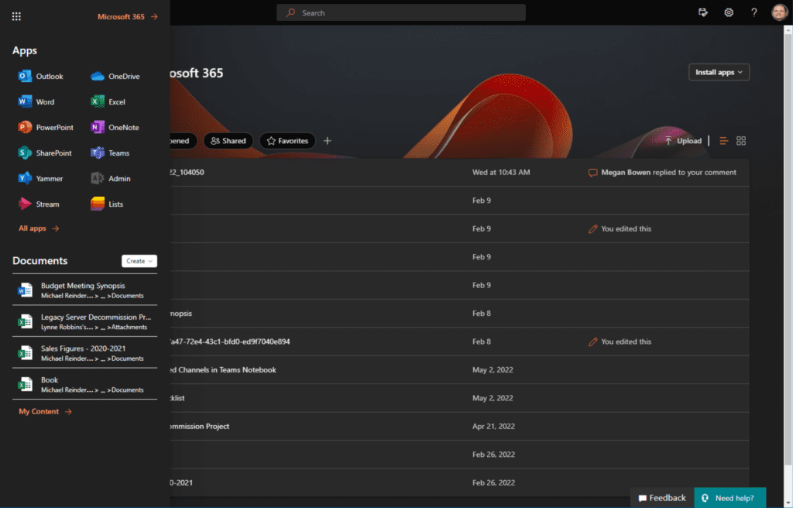Expand the Install apps dropdown
The image size is (793, 508).
click(719, 72)
